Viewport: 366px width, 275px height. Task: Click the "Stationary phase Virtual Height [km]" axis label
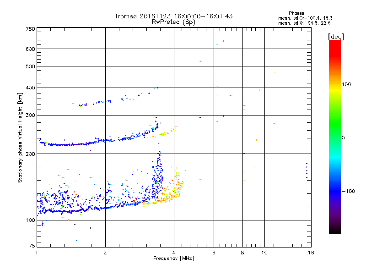20,137
